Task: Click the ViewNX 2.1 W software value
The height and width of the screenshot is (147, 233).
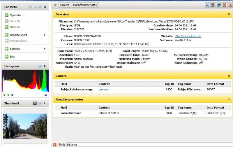Action: 183,40
